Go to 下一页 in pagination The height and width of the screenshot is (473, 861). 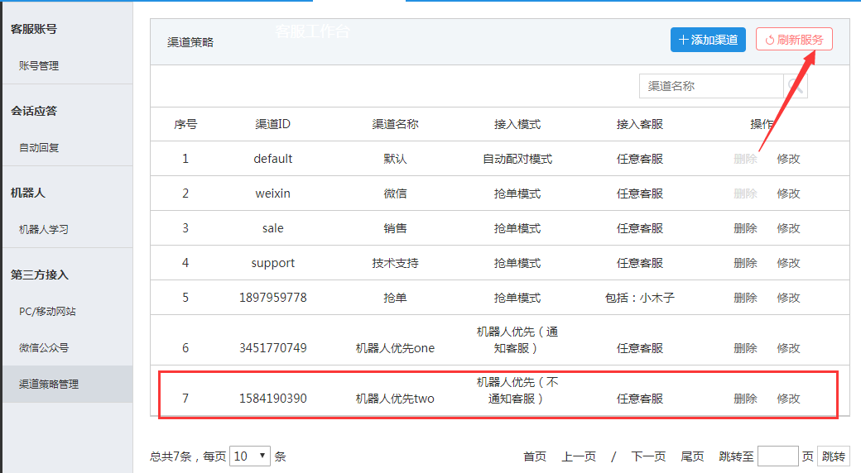(x=648, y=456)
